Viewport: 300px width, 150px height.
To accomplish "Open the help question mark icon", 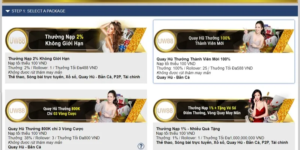I will click(141, 146).
